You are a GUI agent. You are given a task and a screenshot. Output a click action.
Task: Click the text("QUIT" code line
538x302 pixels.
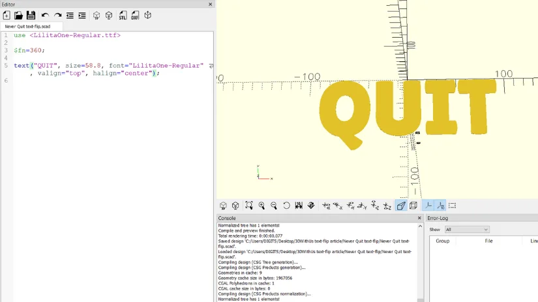[x=109, y=65]
